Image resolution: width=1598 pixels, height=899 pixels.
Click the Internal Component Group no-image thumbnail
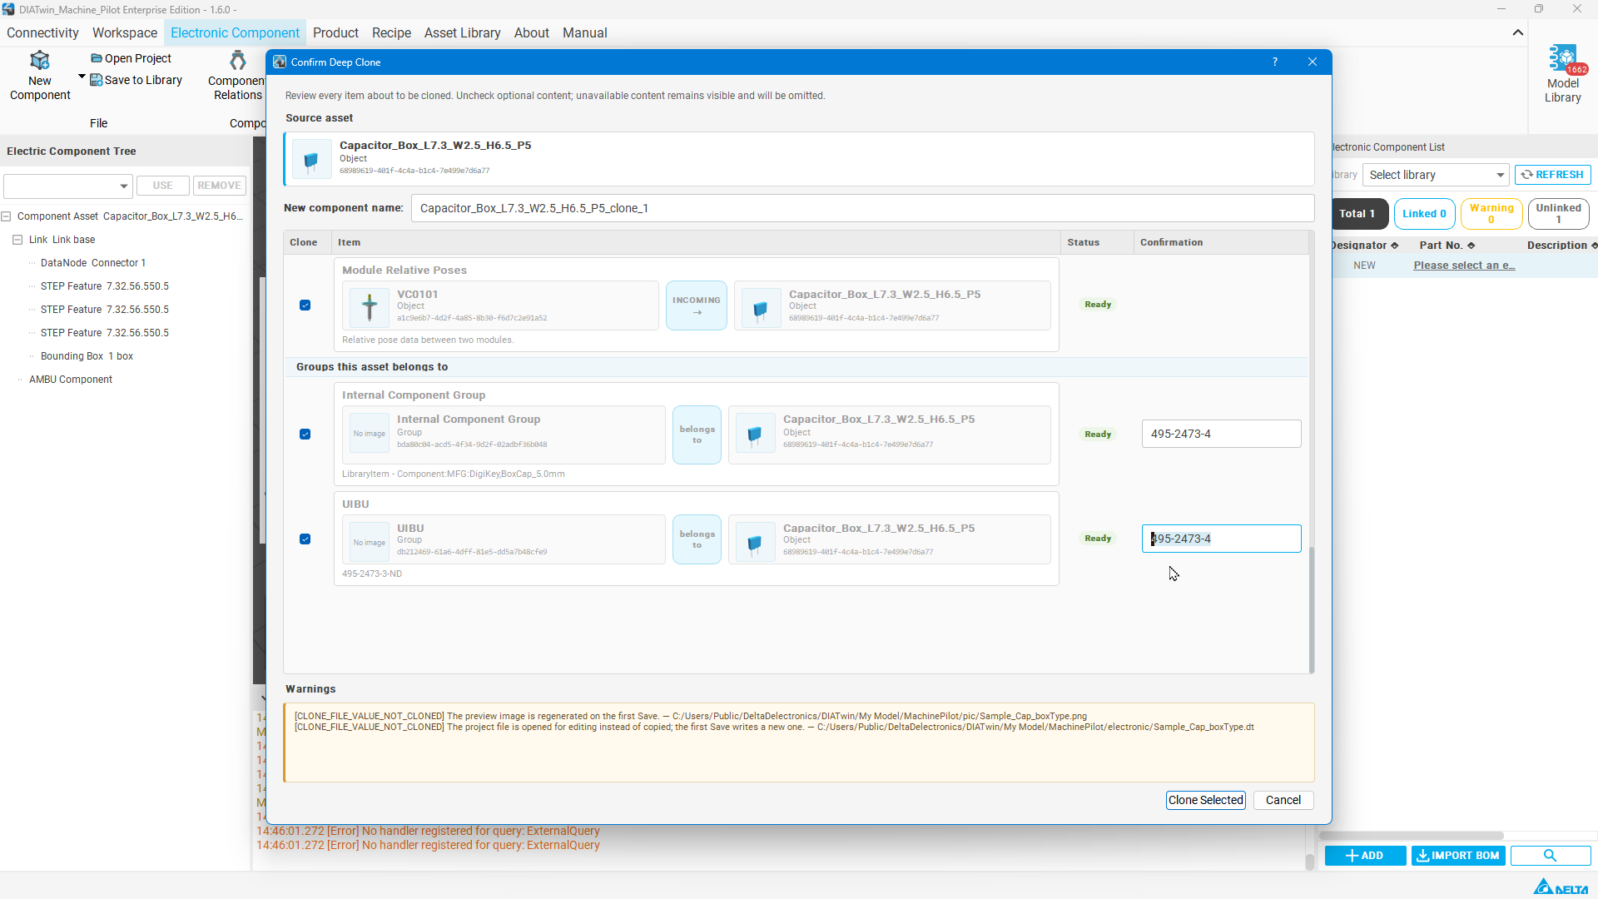coord(370,434)
